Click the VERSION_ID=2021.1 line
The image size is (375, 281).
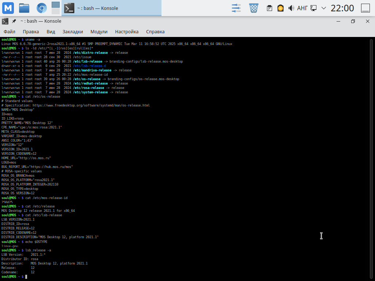tap(17, 149)
